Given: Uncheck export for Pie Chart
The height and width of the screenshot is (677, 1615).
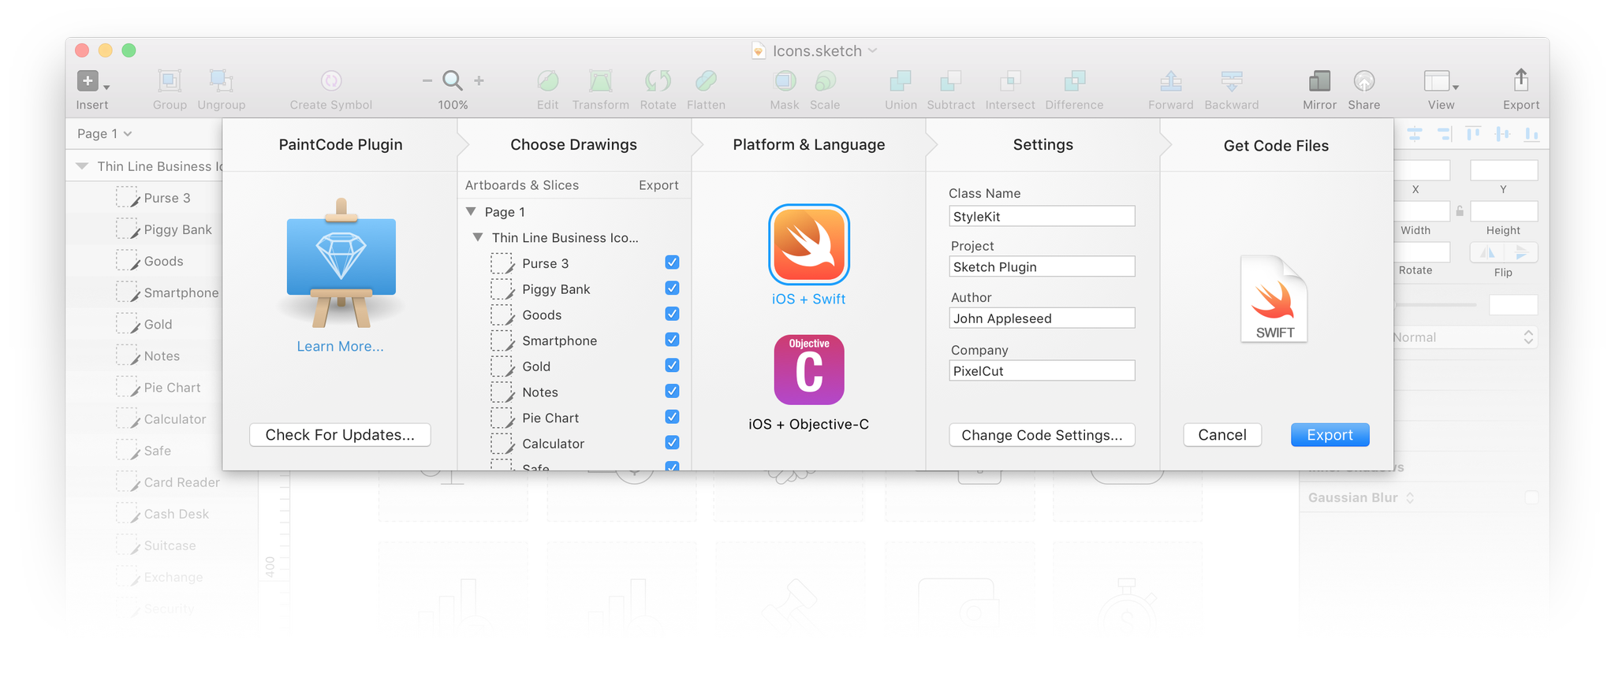Looking at the screenshot, I should (672, 417).
